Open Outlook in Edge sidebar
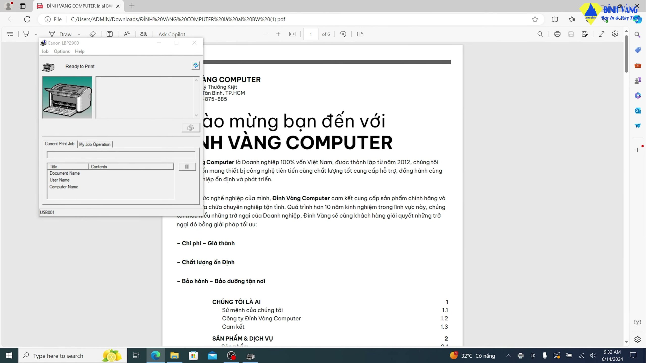This screenshot has width=646, height=363. click(638, 110)
